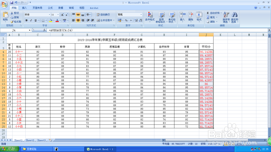The height and width of the screenshot is (152, 271).
Task: Switch to the 插入 ribbon tab
Action: coord(24,8)
